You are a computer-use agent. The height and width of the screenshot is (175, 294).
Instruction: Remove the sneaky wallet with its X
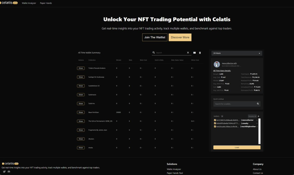(257, 123)
